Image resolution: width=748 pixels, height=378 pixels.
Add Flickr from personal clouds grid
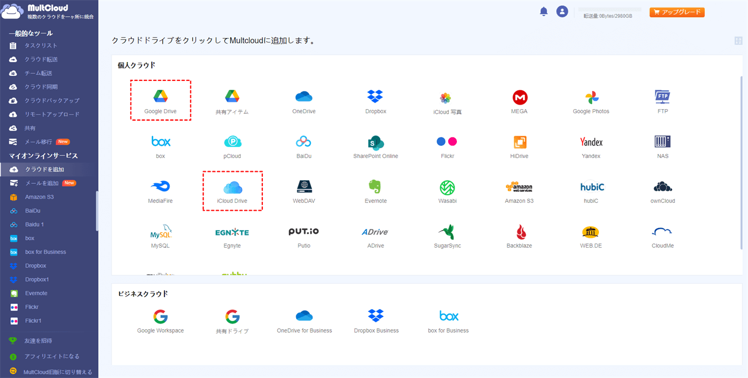click(447, 146)
